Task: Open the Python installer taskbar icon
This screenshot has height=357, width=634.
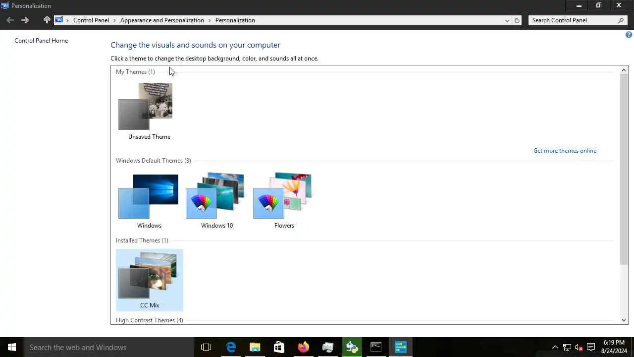Action: tap(352, 347)
